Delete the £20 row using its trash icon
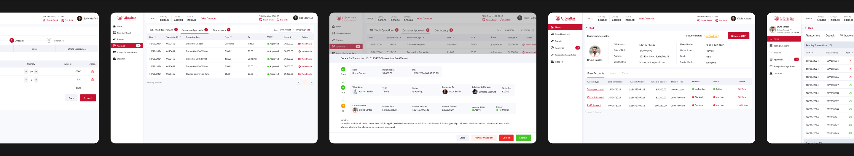 click(93, 80)
